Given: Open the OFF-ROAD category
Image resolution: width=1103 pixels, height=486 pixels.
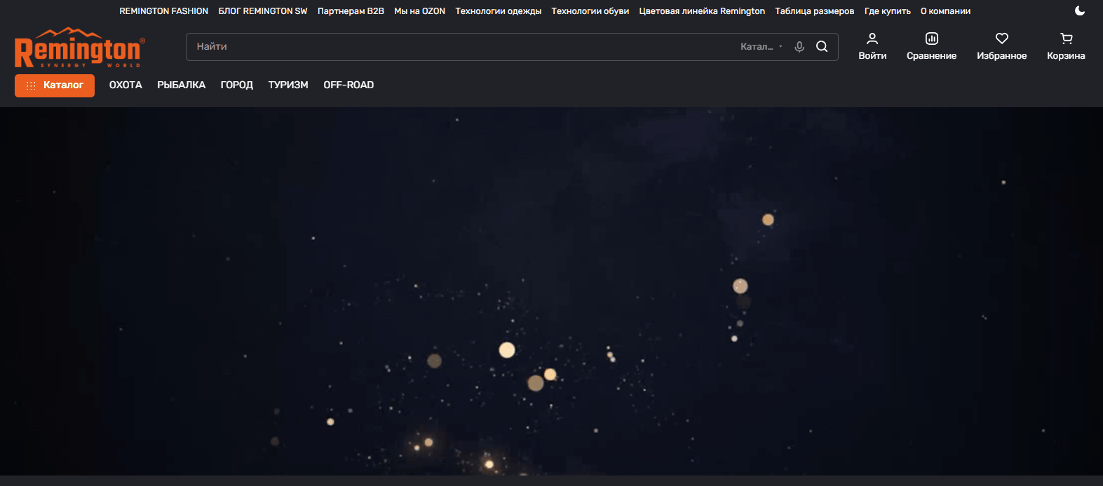Looking at the screenshot, I should coord(349,85).
